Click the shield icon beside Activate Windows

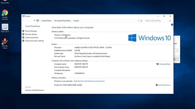click(x=157, y=85)
